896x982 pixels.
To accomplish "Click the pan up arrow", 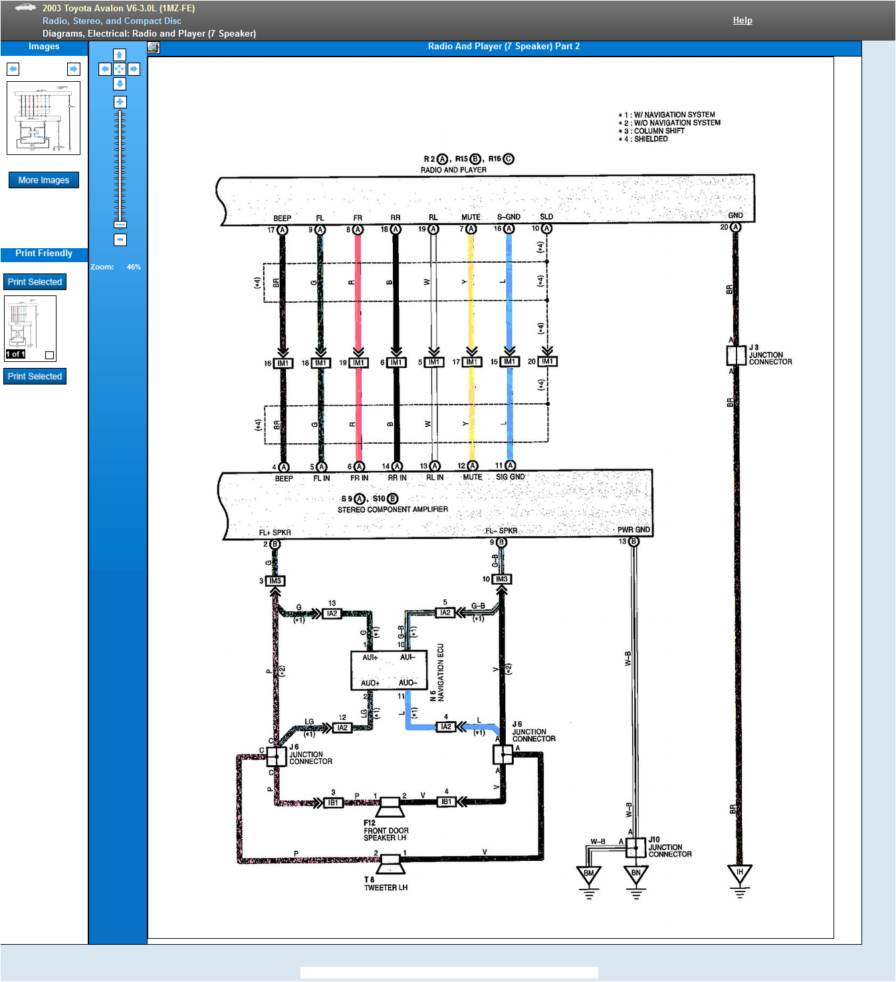I will 120,55.
